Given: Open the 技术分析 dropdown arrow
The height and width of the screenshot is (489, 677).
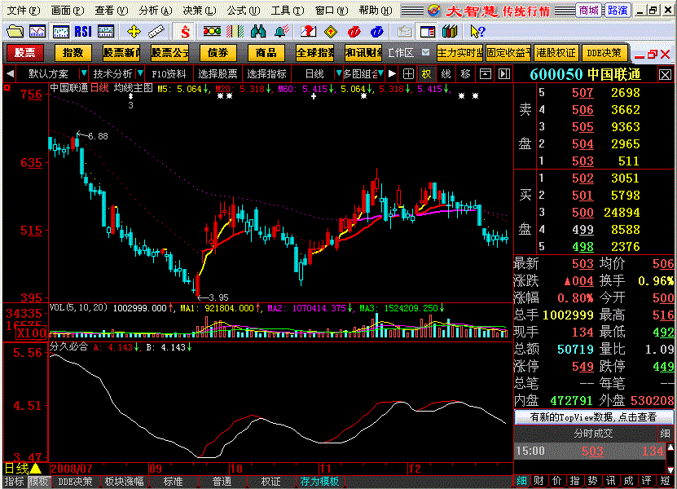Looking at the screenshot, I should pyautogui.click(x=140, y=73).
